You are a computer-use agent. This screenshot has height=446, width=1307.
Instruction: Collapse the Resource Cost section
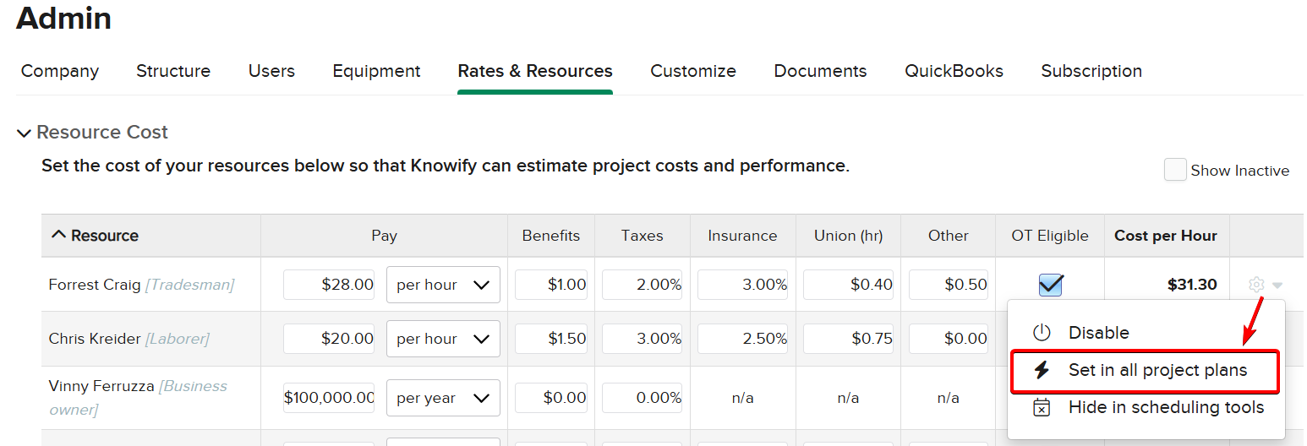pos(25,133)
